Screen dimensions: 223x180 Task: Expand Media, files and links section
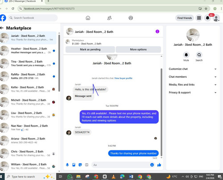[x=193, y=84]
